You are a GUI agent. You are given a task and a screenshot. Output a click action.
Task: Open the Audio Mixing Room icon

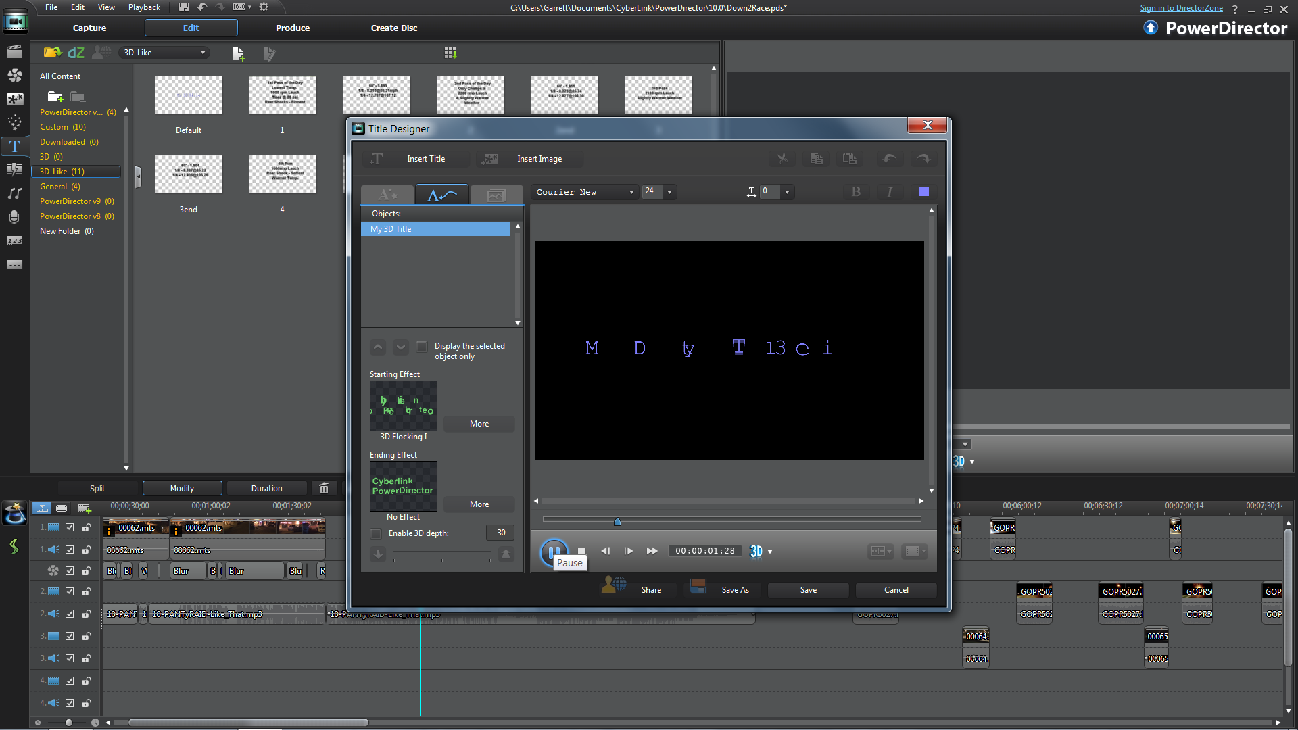[x=14, y=193]
